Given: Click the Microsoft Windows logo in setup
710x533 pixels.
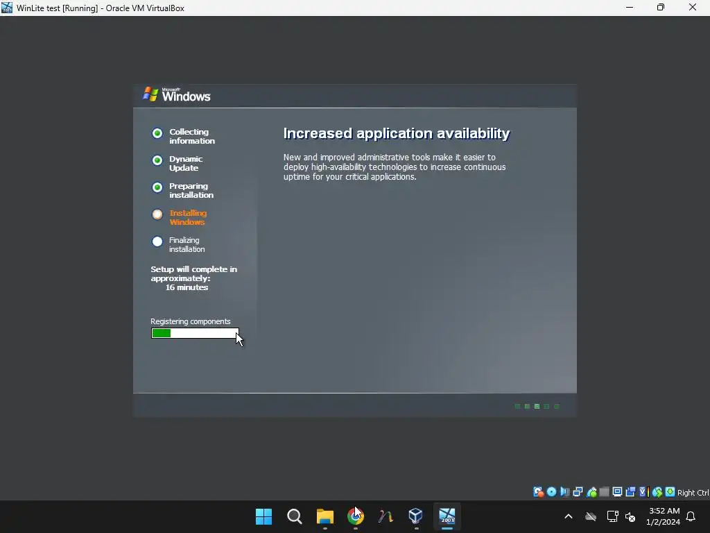Looking at the screenshot, I should coord(177,94).
